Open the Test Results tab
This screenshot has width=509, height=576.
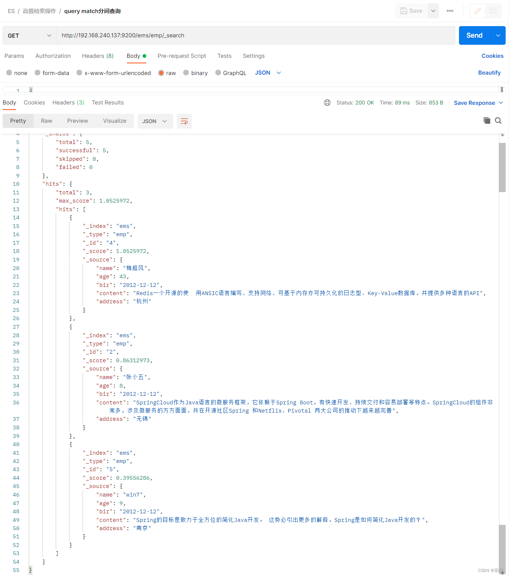tap(108, 103)
